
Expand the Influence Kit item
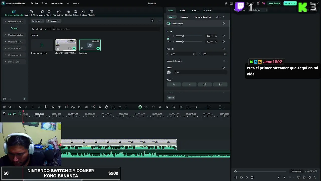tap(6, 62)
